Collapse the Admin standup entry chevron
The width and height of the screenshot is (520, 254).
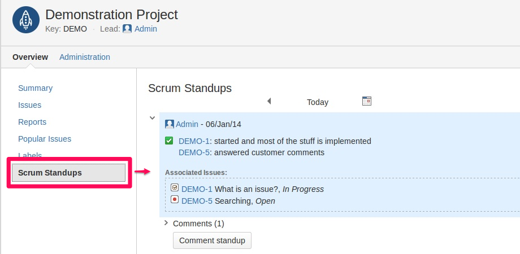152,117
